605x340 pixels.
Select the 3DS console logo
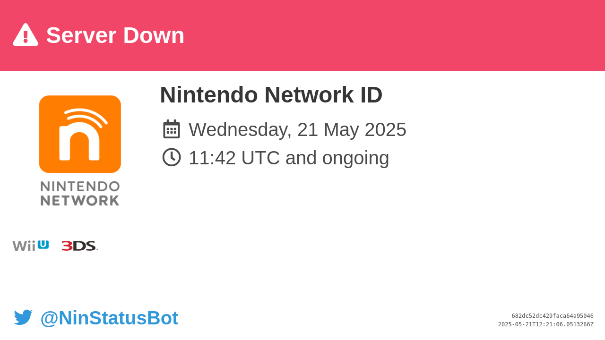pos(79,246)
